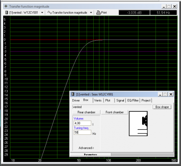Viewport: 181px width, 166px height.
Task: Minimize the Seas W12CY001 window
Action: click(x=160, y=95)
